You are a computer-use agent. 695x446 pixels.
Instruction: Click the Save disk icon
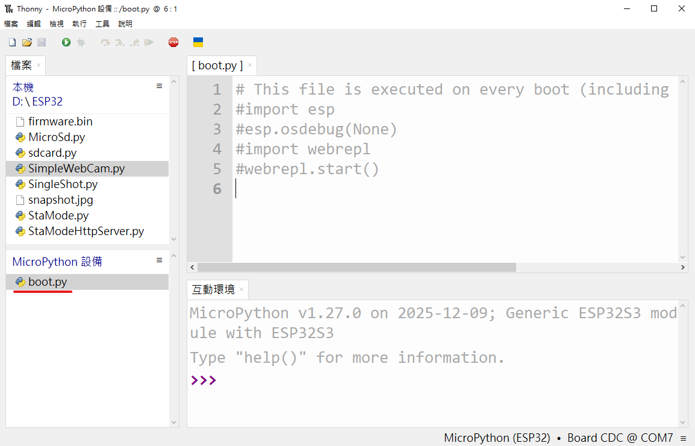click(42, 42)
